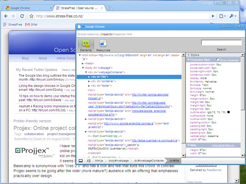Collapse the #title style rule section
The width and height of the screenshot is (246, 184).
pyautogui.click(x=188, y=145)
